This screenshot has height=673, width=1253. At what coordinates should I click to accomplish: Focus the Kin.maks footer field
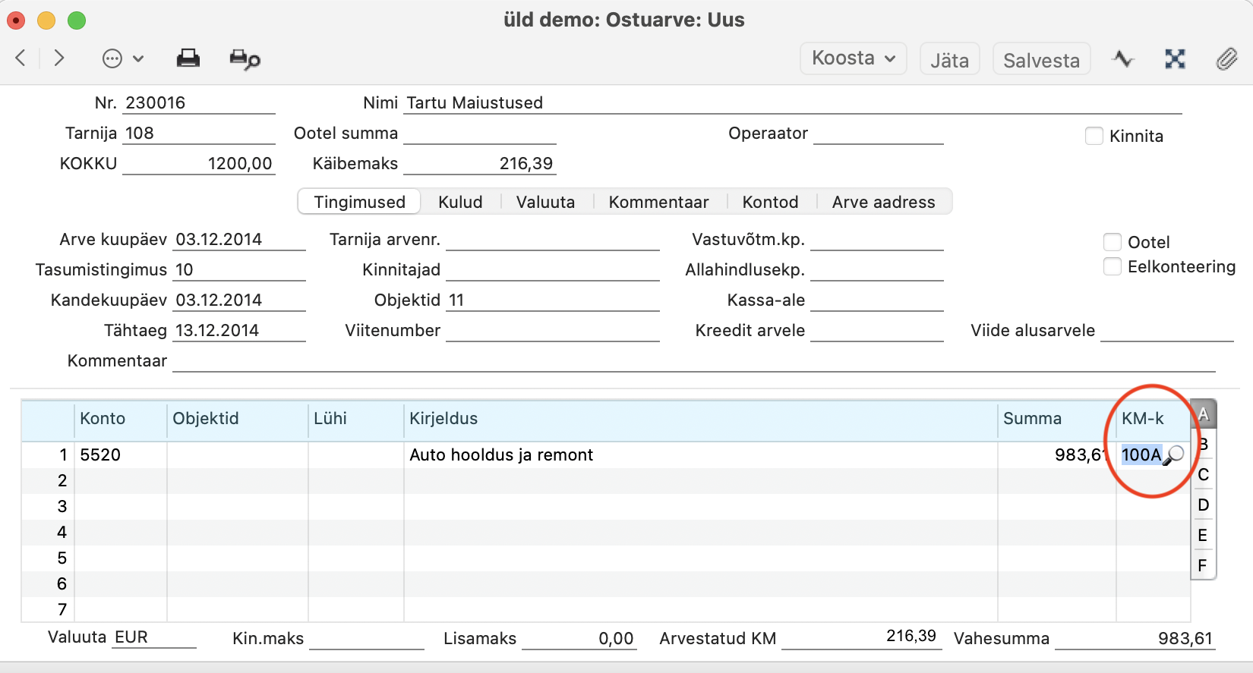[366, 639]
